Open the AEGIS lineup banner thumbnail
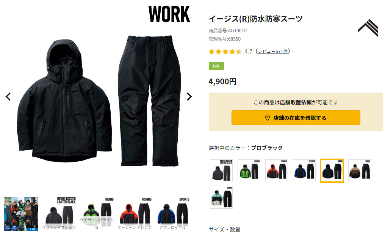This screenshot has height=233, width=385. [21, 214]
